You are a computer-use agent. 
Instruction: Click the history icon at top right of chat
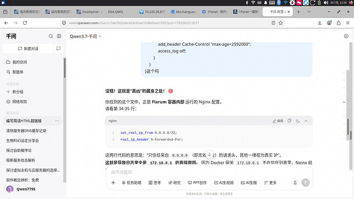click(x=346, y=36)
